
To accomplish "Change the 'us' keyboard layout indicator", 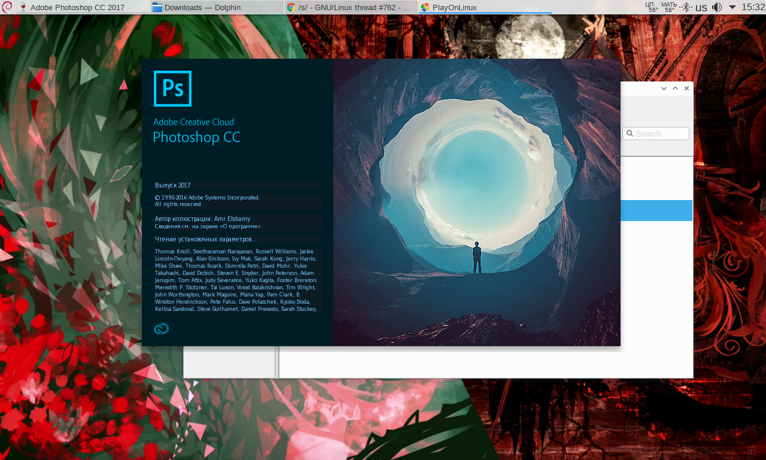I will (x=701, y=7).
